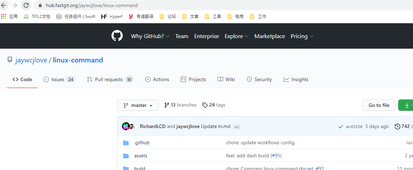
Task: Click the green commit status checkmark
Action: coord(341,127)
